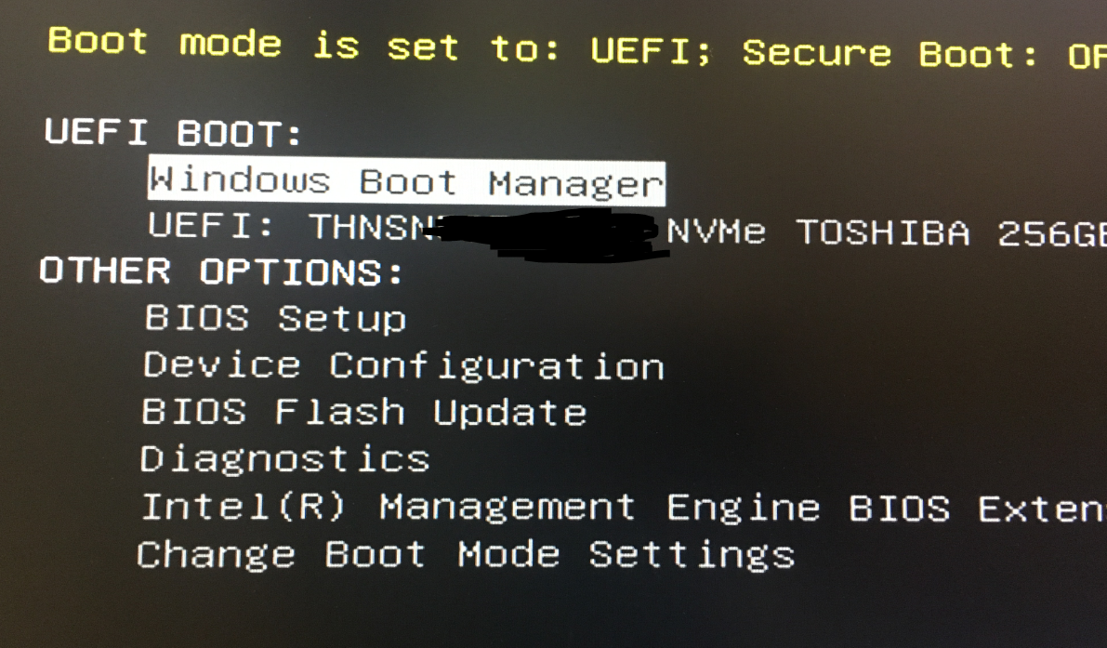
Task: Click the word 'Engine' in the Intel entry
Action: (744, 509)
